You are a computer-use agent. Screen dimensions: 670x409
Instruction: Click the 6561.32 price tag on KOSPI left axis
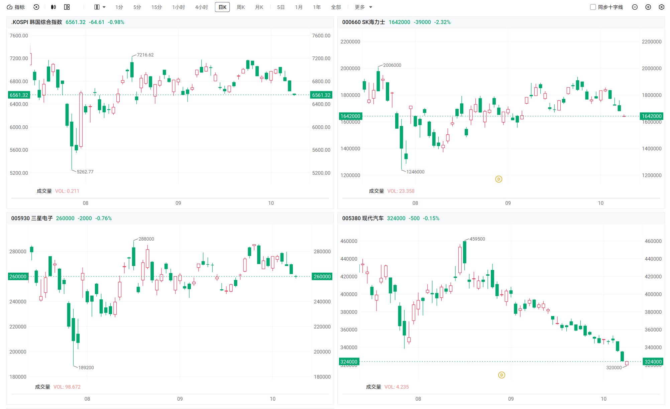pyautogui.click(x=19, y=95)
